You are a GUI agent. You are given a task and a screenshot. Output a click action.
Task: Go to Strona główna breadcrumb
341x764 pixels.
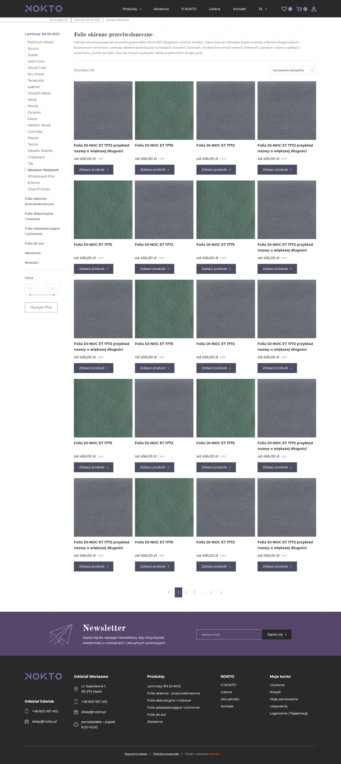(58, 20)
